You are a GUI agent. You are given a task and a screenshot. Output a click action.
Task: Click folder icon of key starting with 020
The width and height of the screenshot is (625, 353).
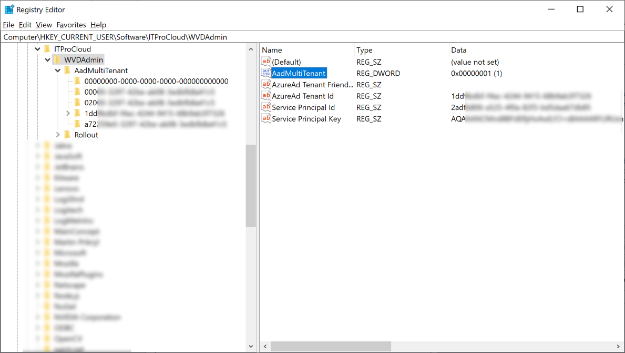click(78, 102)
